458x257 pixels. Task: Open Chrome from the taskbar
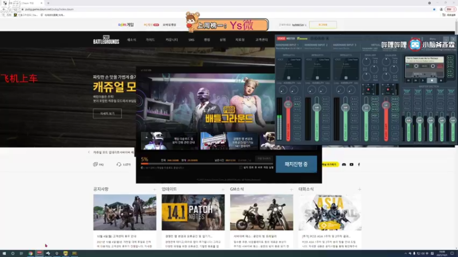click(30, 254)
